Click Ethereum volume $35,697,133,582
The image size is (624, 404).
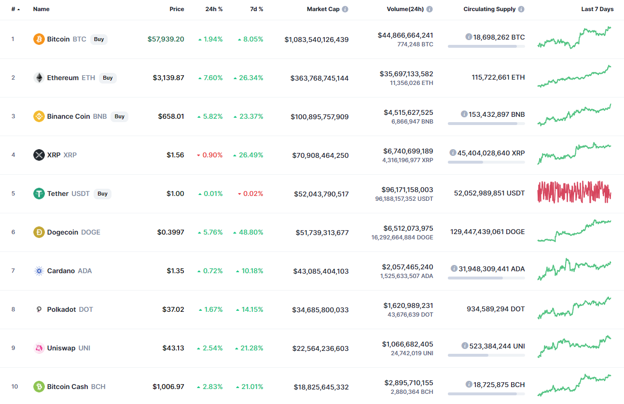[406, 74]
